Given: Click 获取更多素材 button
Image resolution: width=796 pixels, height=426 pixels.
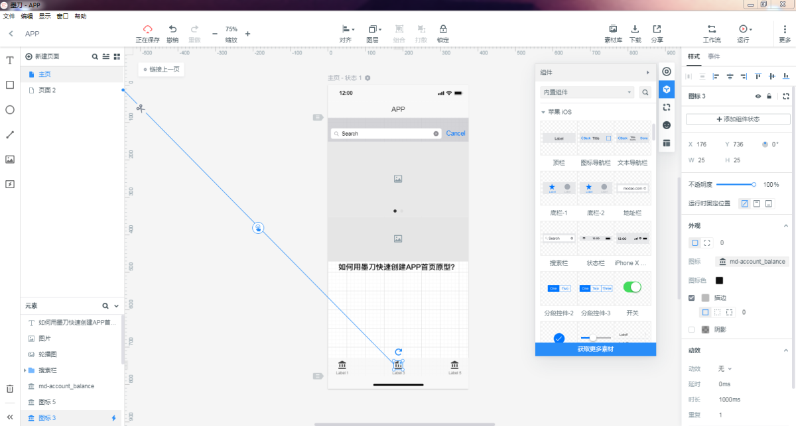Looking at the screenshot, I should tap(595, 348).
